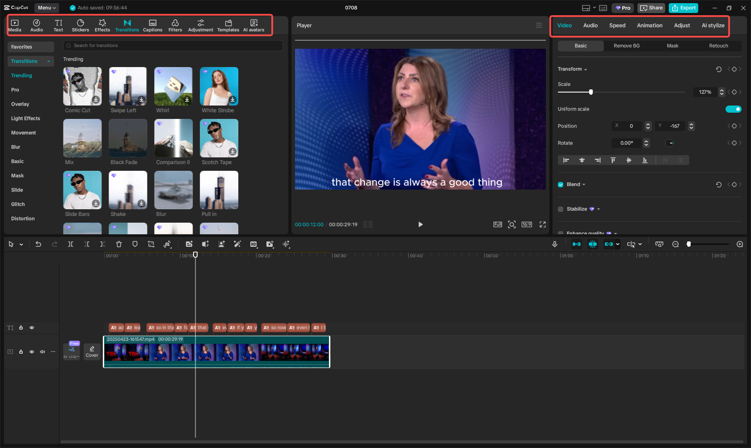The width and height of the screenshot is (751, 448).
Task: Open the Stickers panel
Action: (x=80, y=25)
